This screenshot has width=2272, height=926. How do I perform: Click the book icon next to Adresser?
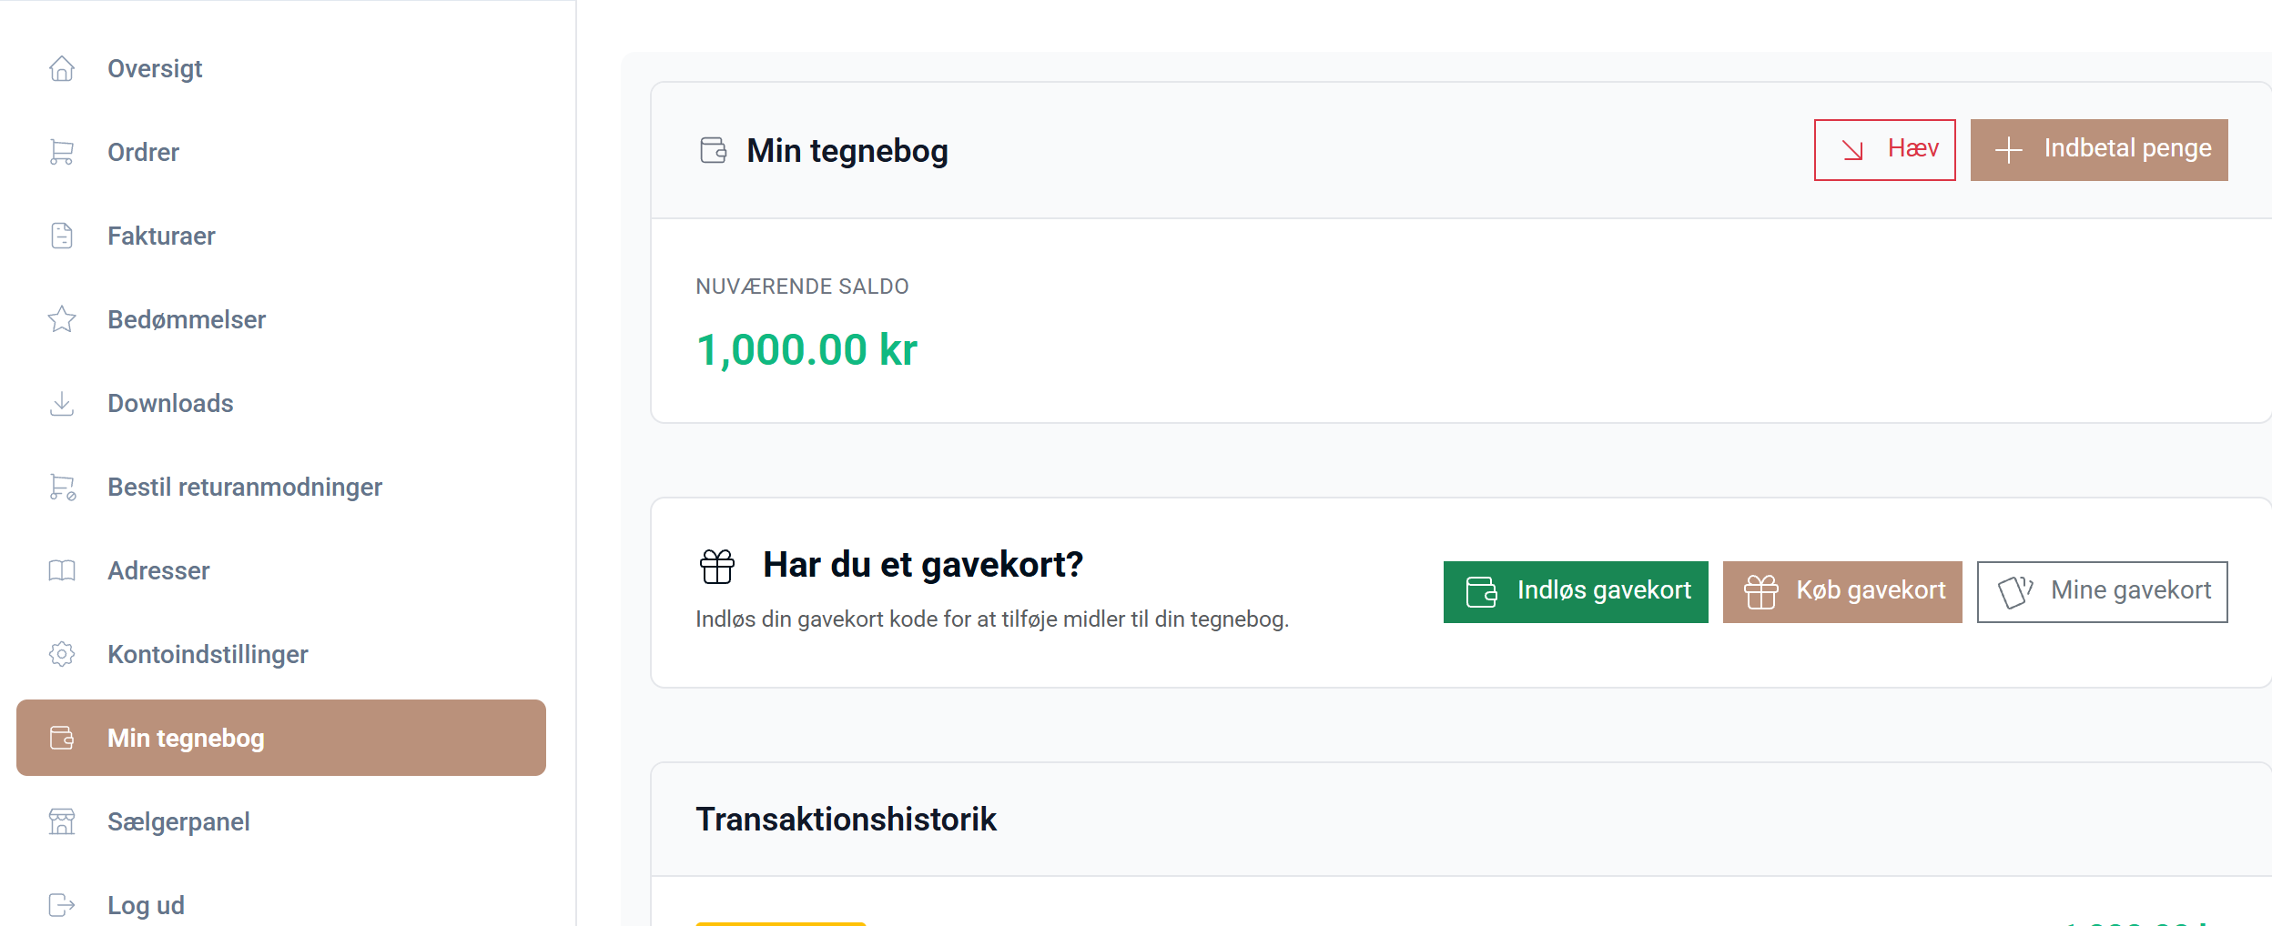coord(62,570)
